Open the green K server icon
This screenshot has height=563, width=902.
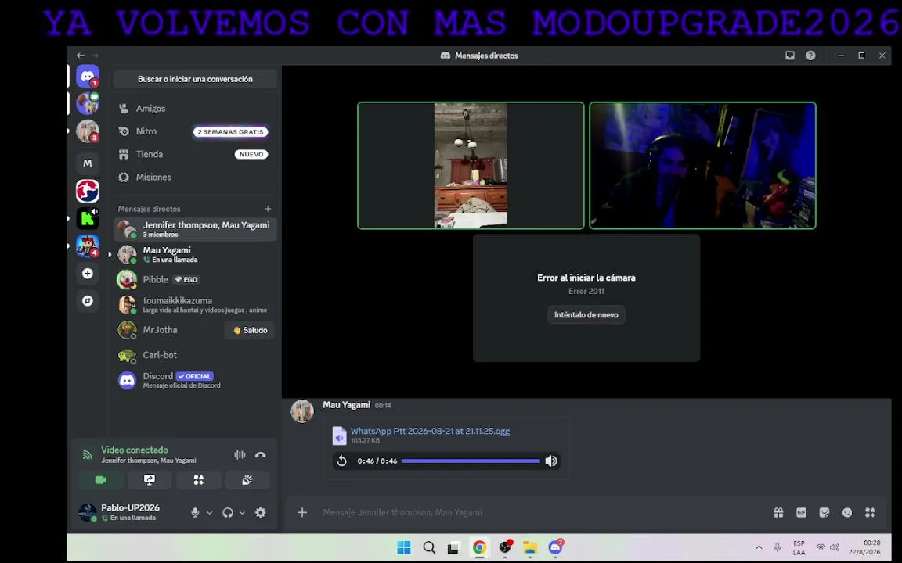88,218
